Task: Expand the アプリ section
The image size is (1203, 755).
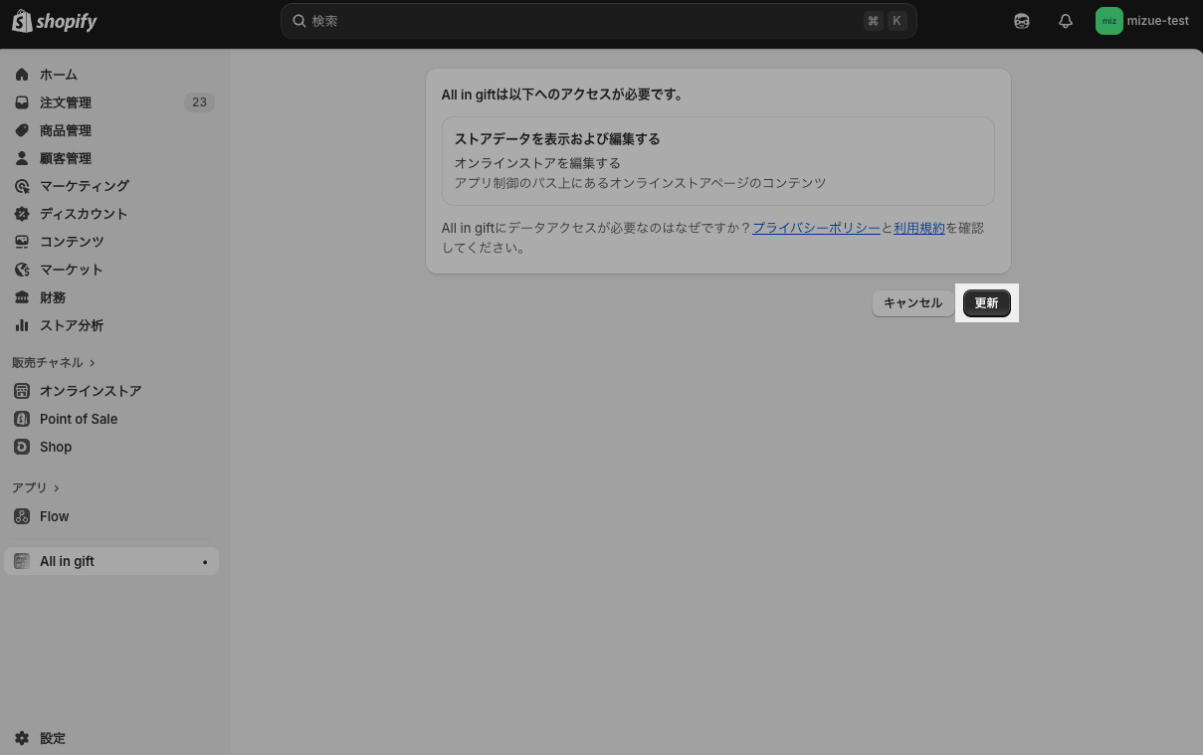Action: [36, 487]
